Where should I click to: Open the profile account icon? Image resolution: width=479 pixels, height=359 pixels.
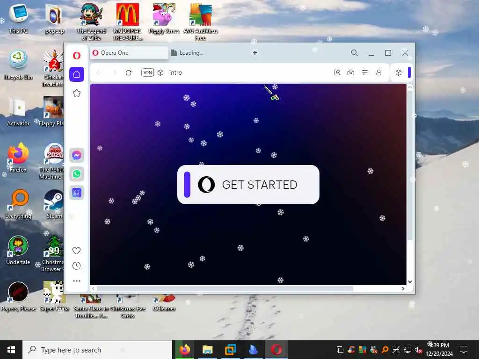pyautogui.click(x=379, y=72)
